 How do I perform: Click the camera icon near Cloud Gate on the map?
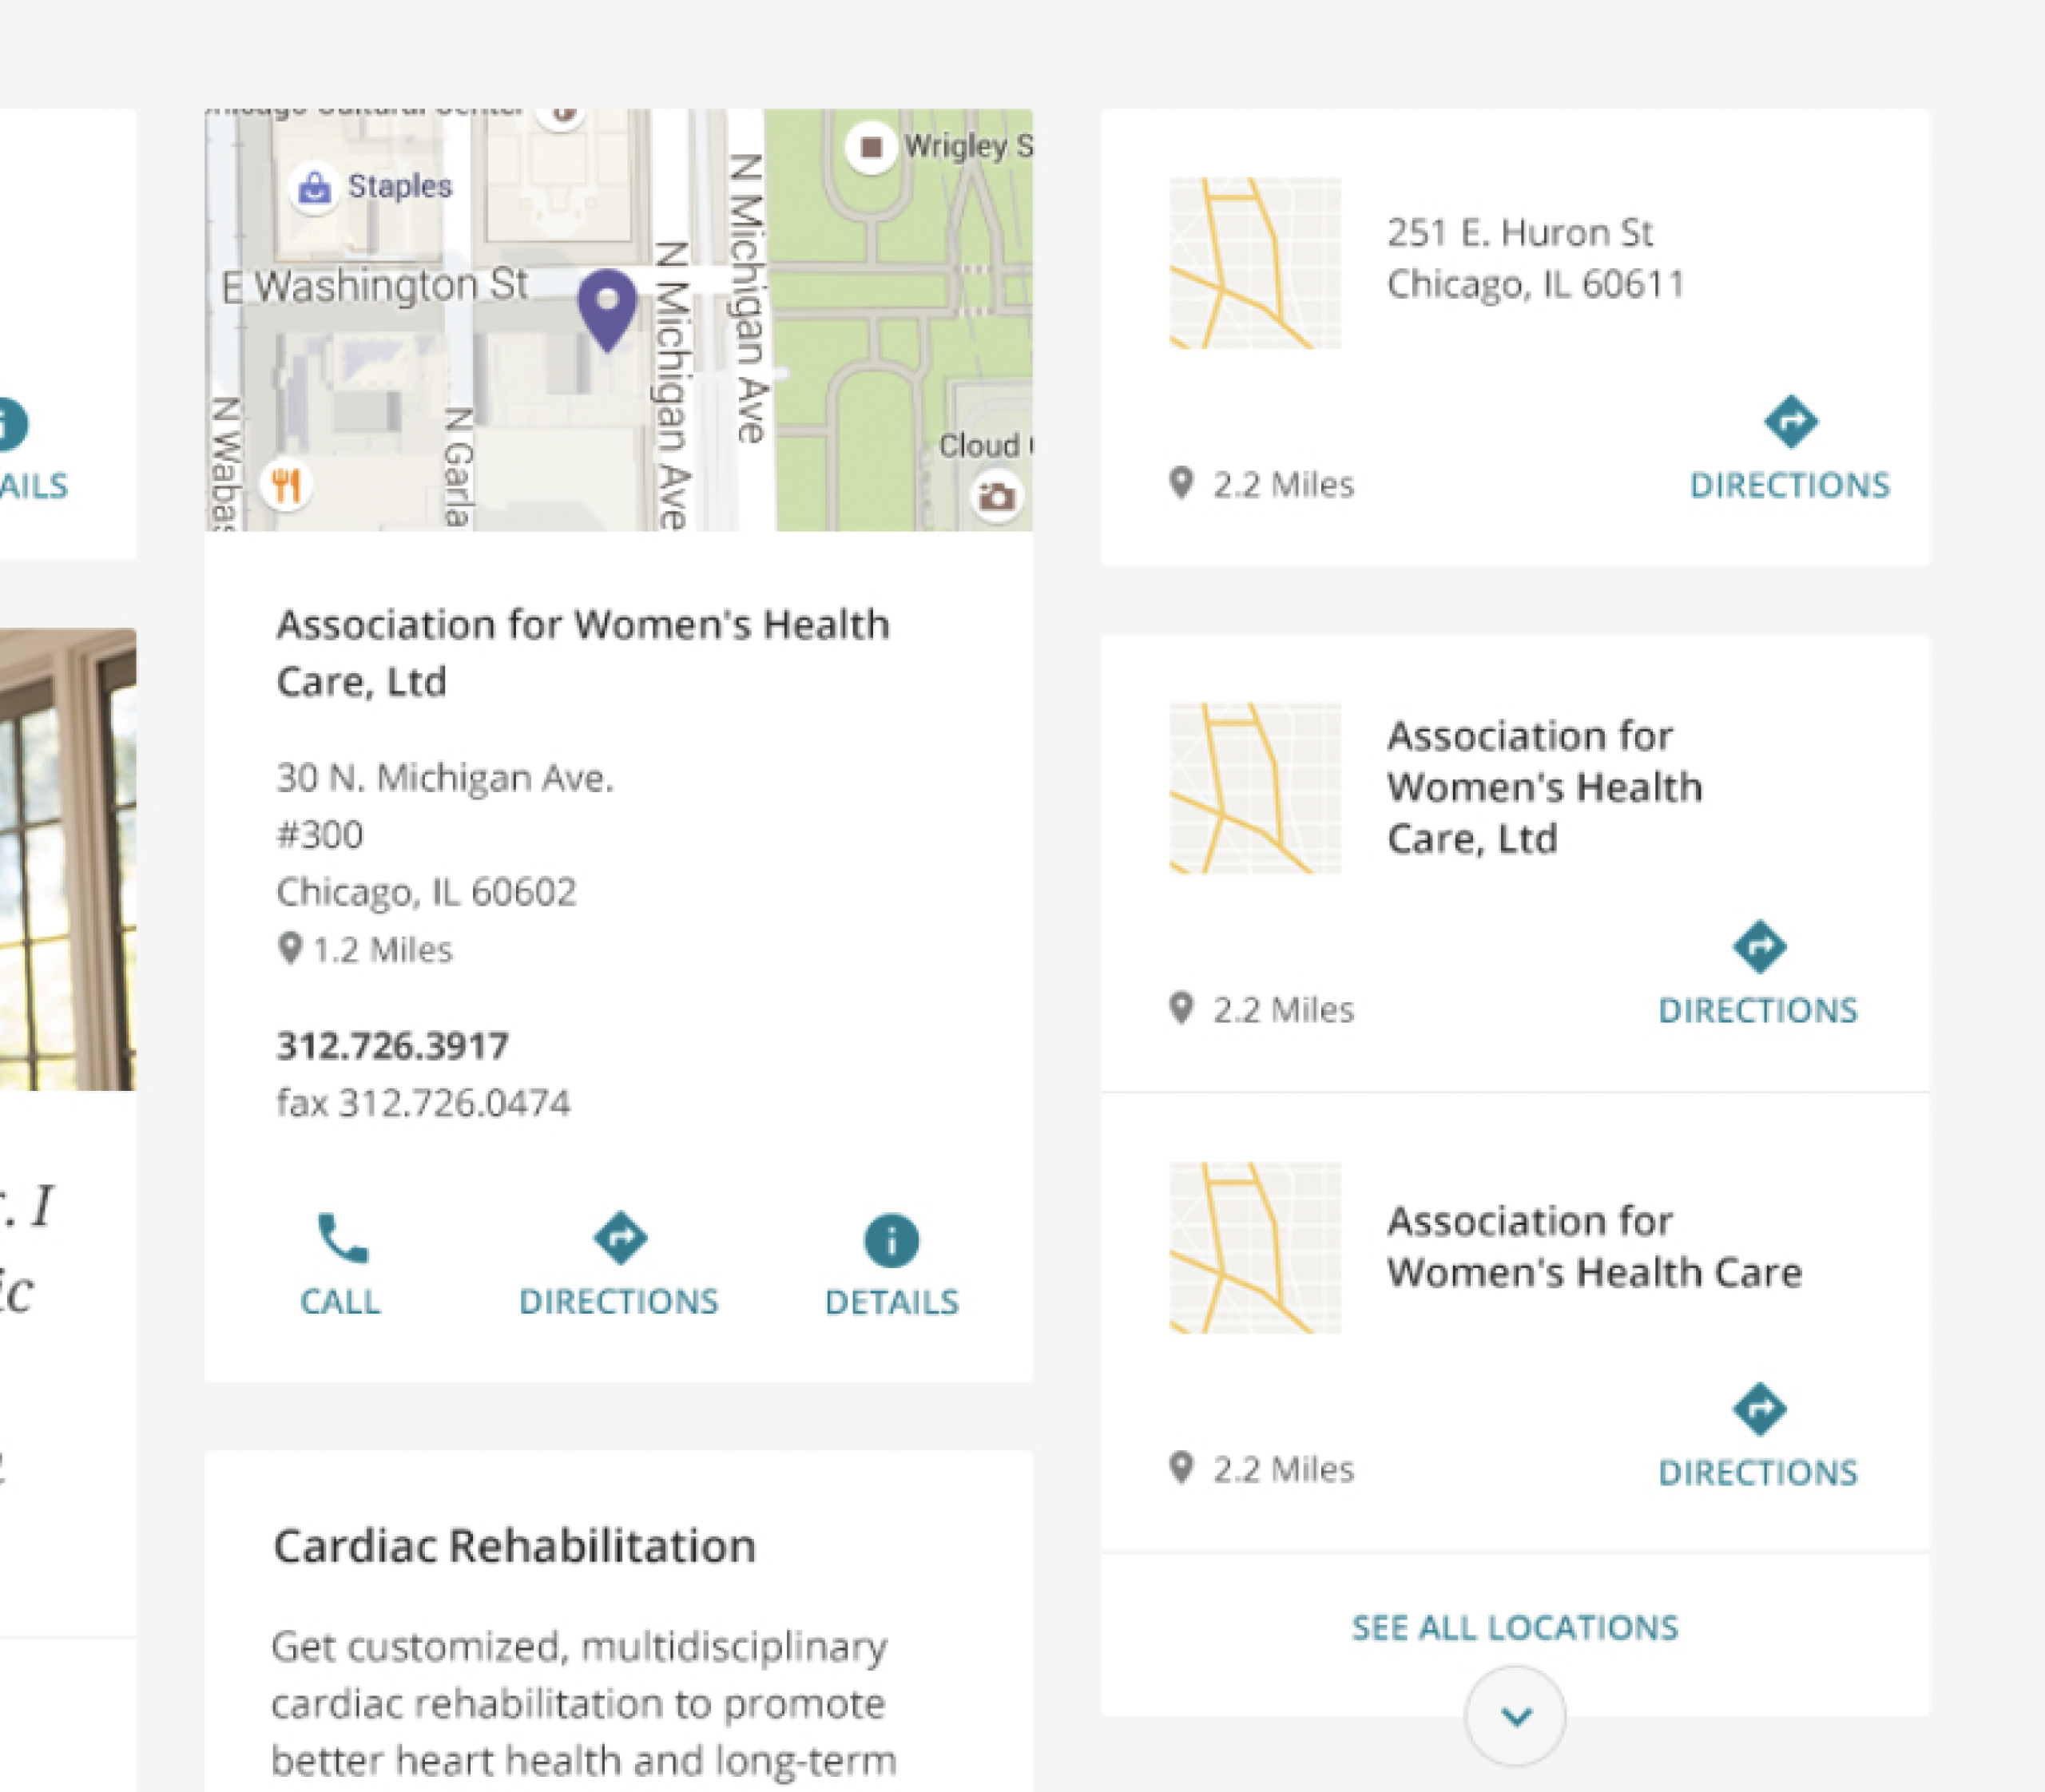(x=996, y=495)
